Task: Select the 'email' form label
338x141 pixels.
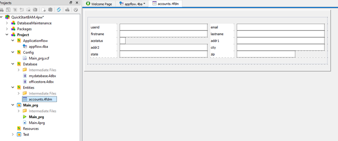Action: [x=214, y=27]
